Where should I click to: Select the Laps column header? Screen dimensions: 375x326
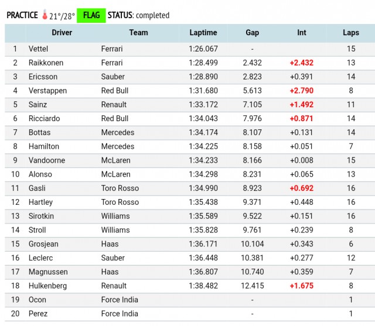(x=351, y=33)
